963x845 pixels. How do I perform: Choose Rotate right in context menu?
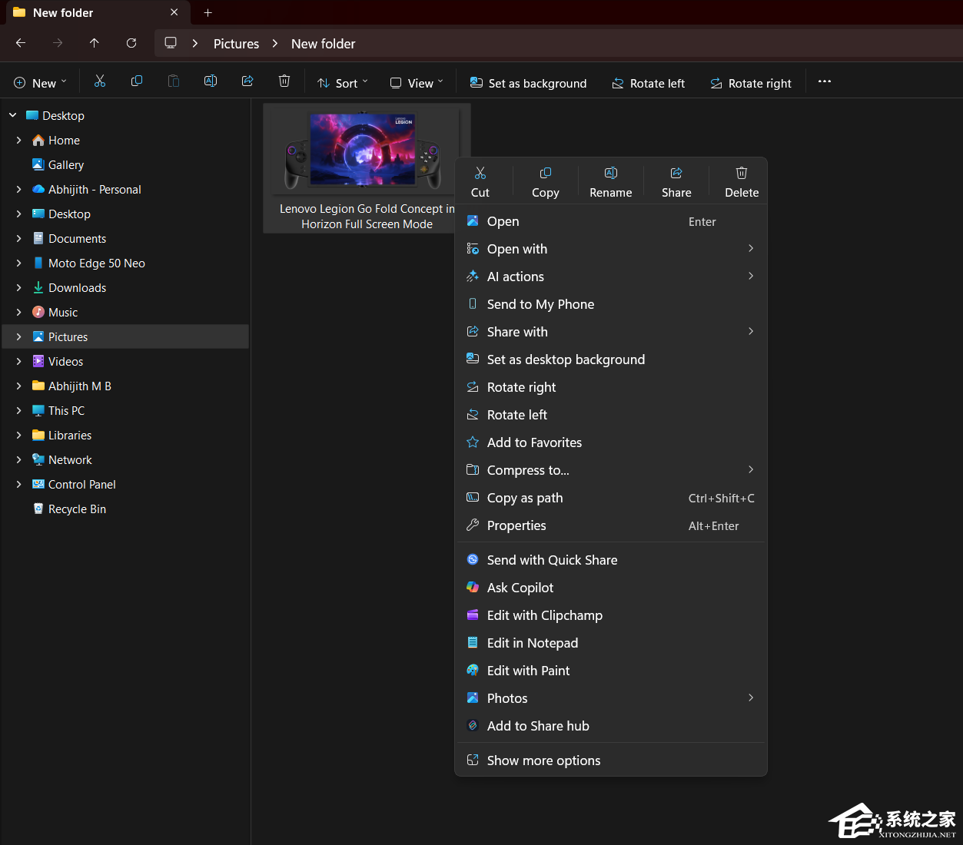point(611,387)
